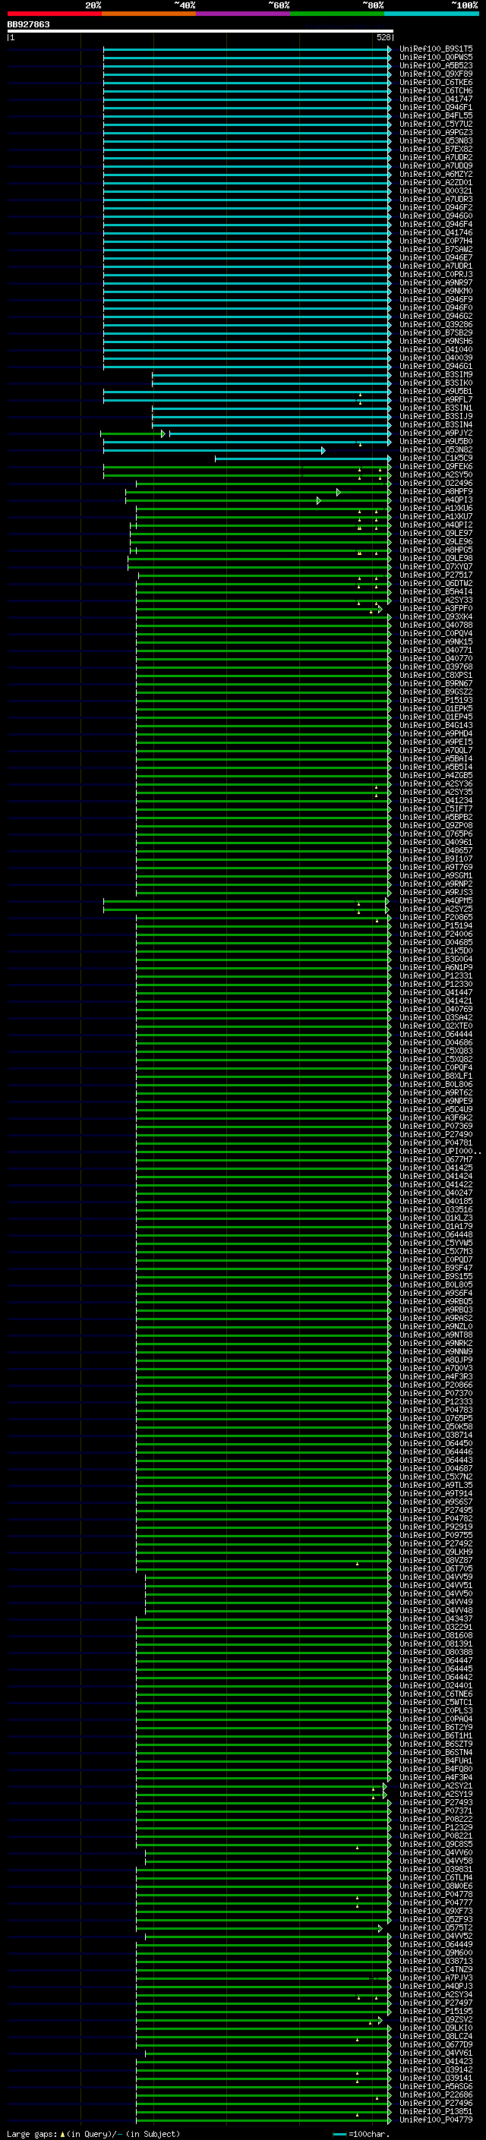Open hit UniRef100_Q0PWS5

click(x=436, y=58)
